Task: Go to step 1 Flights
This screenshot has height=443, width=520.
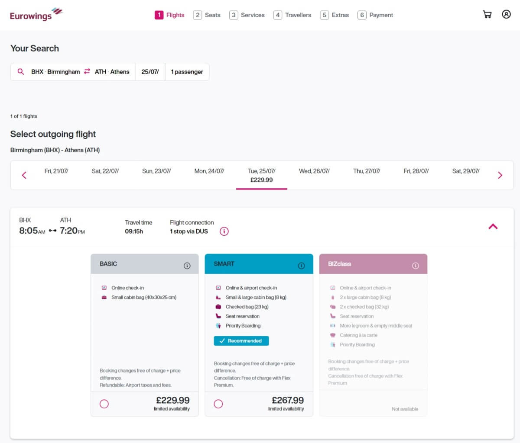Action: click(x=169, y=15)
